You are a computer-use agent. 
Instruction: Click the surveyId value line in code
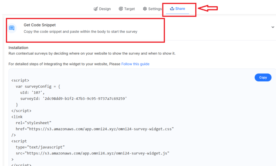[x=74, y=98]
